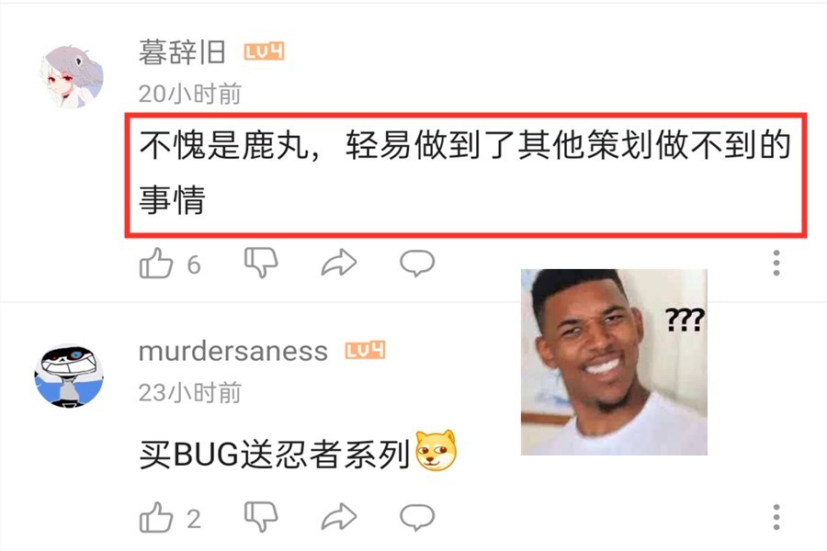Image resolution: width=827 pixels, height=551 pixels.
Task: Like murdersaness's comment
Action: [x=156, y=517]
